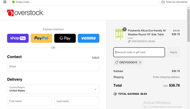190x109 pixels.
Task: Click the Subtotal amount $38.78
Action: [176, 71]
